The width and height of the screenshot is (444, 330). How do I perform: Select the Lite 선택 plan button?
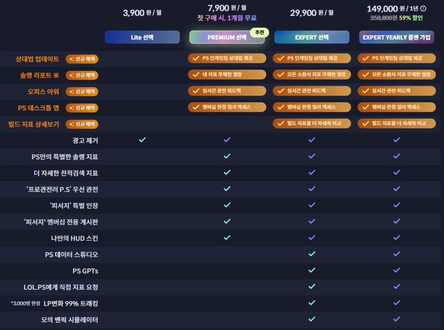point(142,37)
